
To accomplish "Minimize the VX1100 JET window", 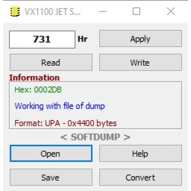I will [103, 11].
